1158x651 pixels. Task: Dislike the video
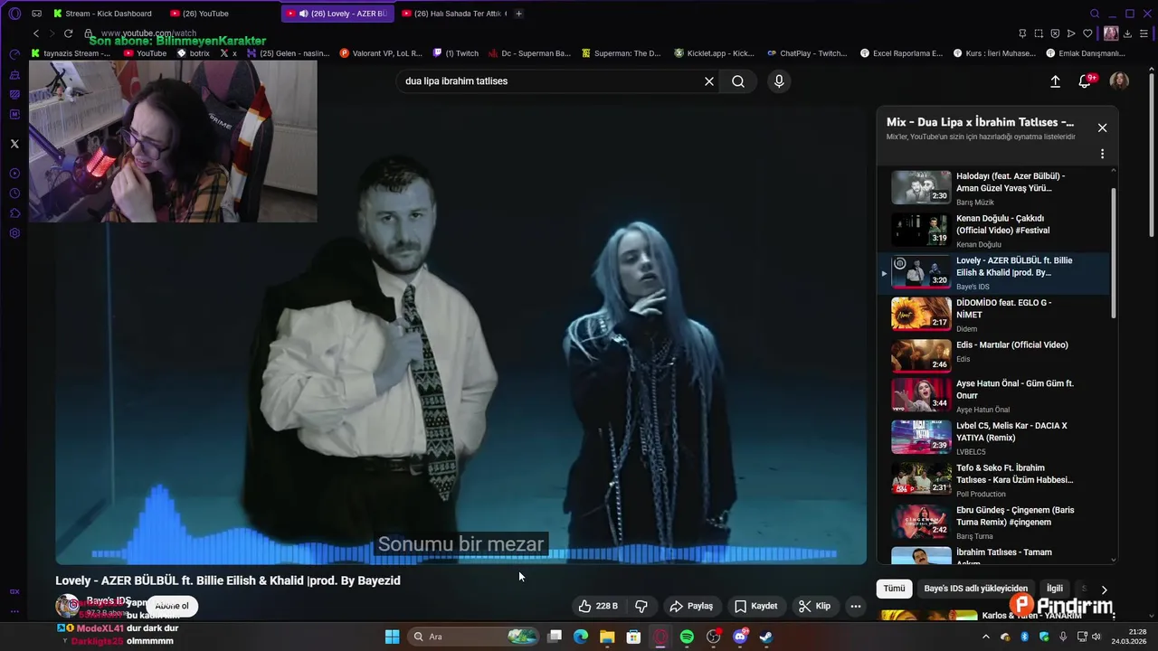point(641,606)
